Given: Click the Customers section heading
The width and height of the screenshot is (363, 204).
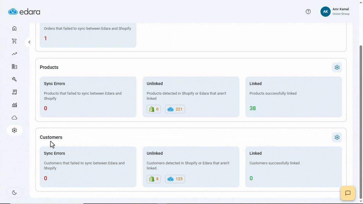Looking at the screenshot, I should pyautogui.click(x=51, y=137).
